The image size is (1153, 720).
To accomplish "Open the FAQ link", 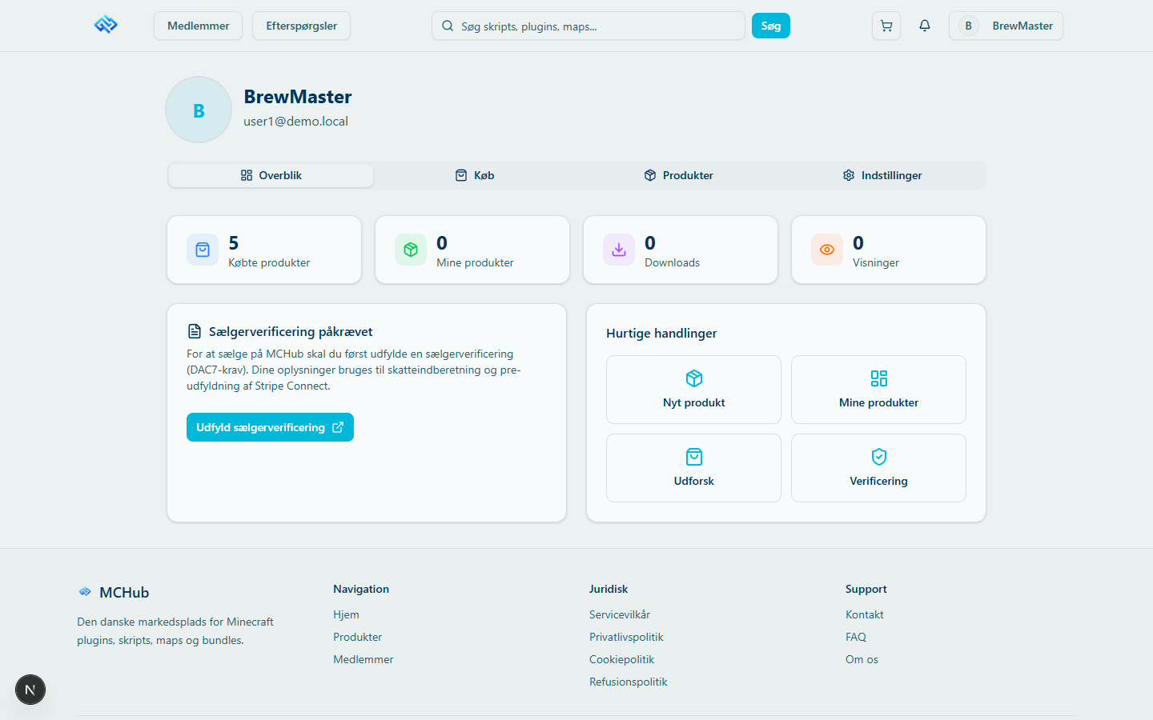I will tap(856, 637).
